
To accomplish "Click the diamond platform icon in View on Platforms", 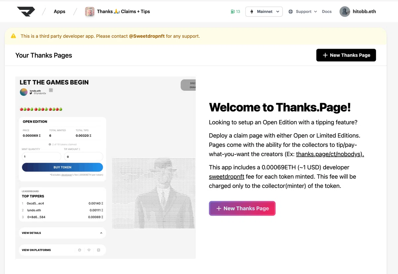I will coord(89,250).
